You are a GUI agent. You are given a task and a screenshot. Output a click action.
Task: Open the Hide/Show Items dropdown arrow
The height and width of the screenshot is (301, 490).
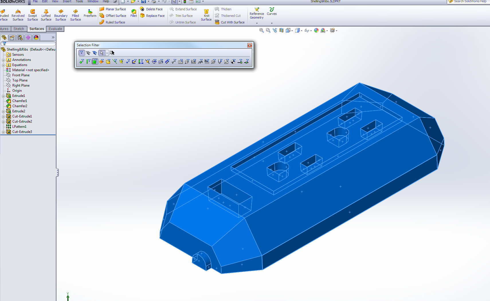[x=311, y=31]
